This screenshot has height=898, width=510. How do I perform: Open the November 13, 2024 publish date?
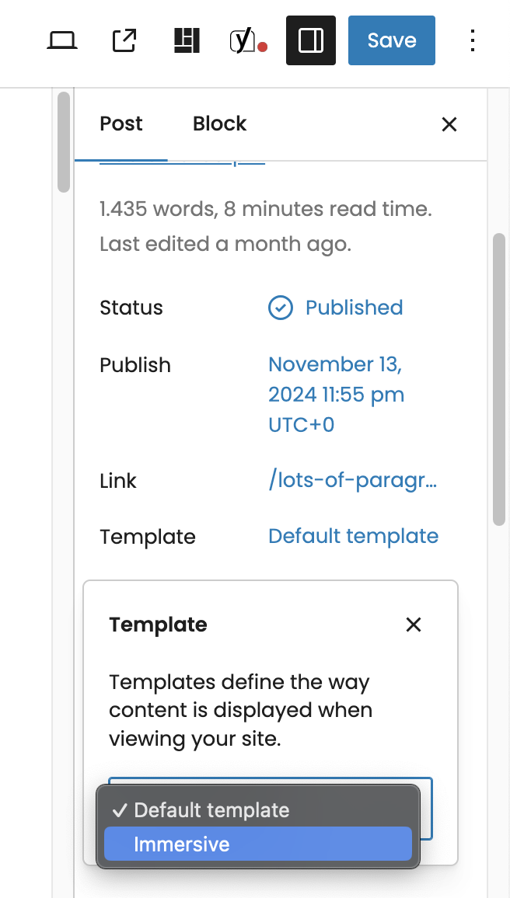coord(336,395)
